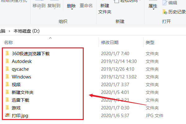186x124 pixels.
Task: Open the 属性 (Properties) button
Action: (x=153, y=7)
